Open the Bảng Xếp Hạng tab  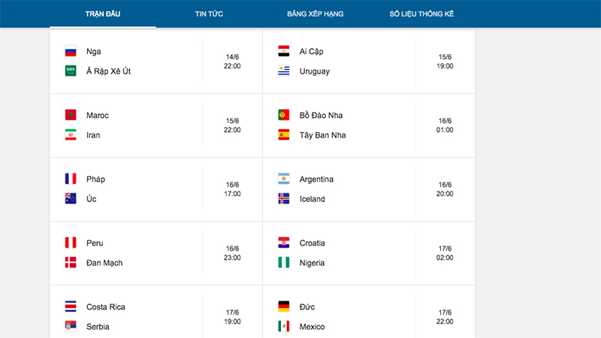[315, 14]
